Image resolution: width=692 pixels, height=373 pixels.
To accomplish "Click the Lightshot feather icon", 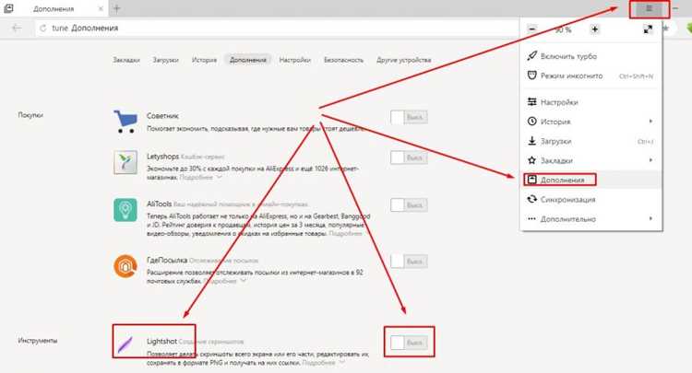I will click(x=125, y=344).
